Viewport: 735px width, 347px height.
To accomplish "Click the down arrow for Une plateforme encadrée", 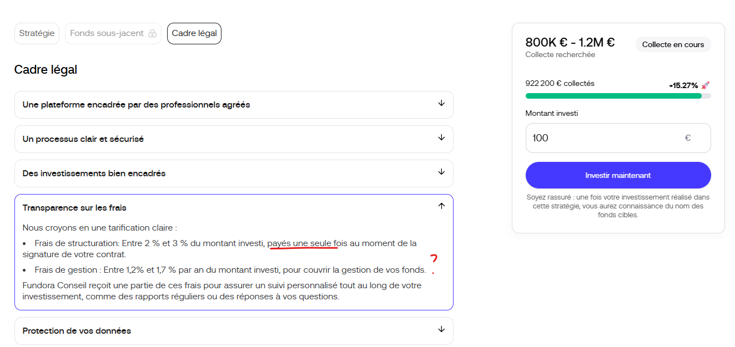I will click(441, 104).
